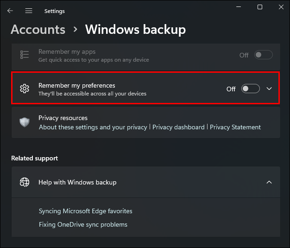Click the Privacy resources shield icon
Viewport: 290px width, 248px height.
tap(25, 122)
